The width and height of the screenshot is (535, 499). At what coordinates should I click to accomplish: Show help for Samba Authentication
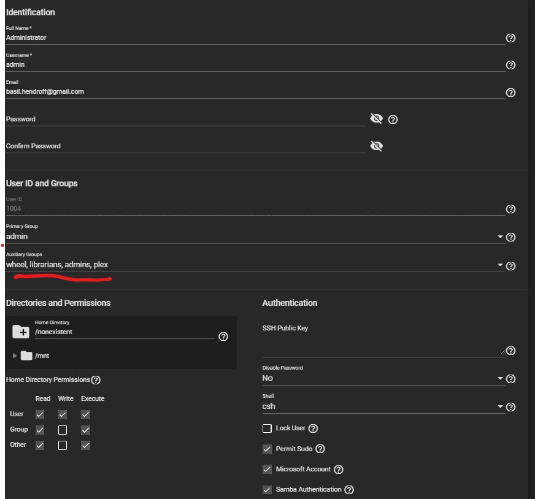point(349,490)
